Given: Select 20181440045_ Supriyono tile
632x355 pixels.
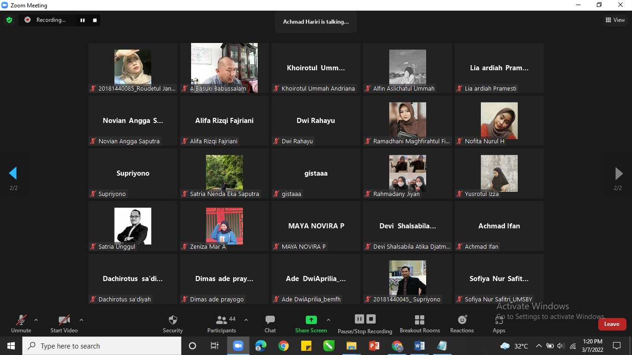Looking at the screenshot, I should pos(408,279).
